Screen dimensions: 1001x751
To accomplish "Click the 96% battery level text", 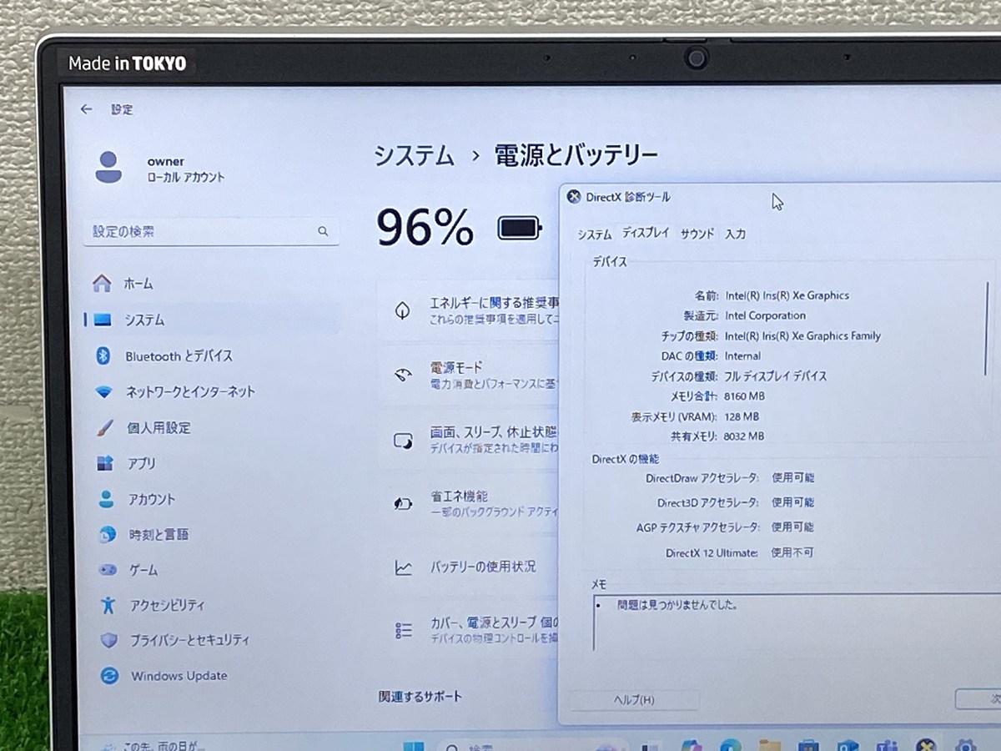I will pyautogui.click(x=425, y=226).
